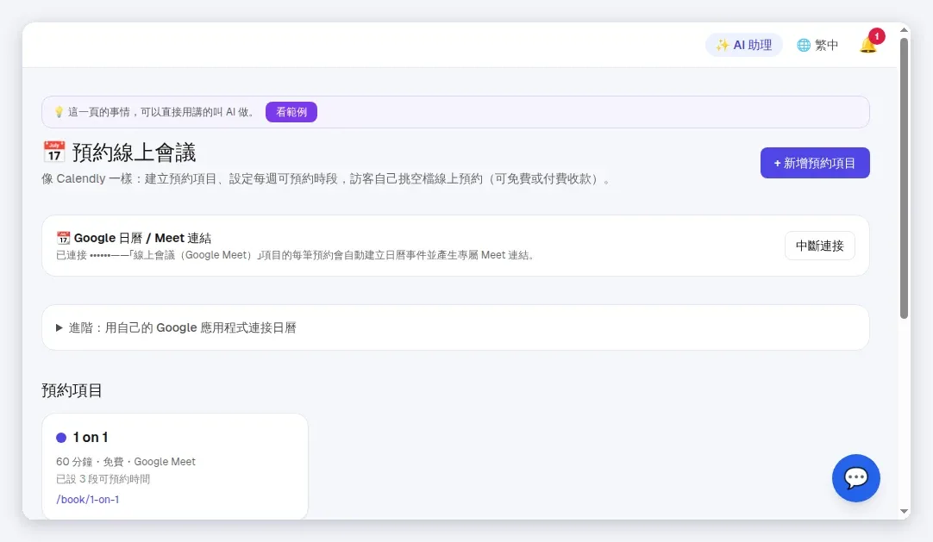Click the calendar icon next to Google 日曆

[64, 238]
